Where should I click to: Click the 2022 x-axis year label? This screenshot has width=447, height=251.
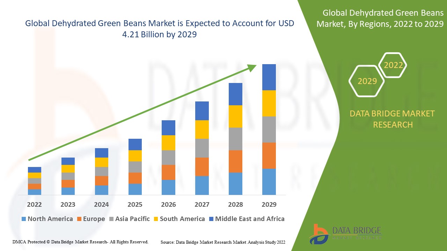coord(34,205)
